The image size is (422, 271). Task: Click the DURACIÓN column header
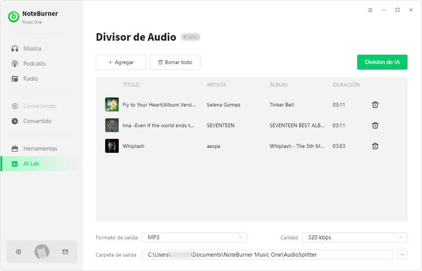pyautogui.click(x=347, y=85)
